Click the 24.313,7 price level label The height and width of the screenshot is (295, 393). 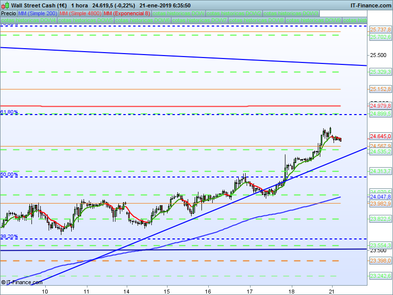click(x=380, y=171)
